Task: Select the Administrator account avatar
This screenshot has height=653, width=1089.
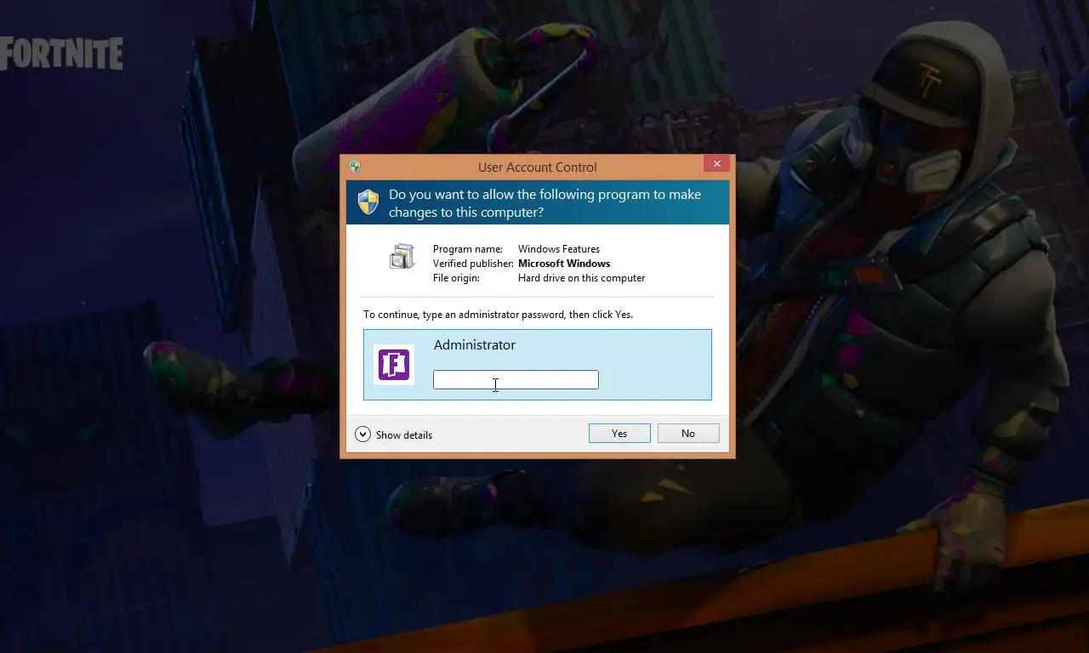Action: click(x=394, y=365)
